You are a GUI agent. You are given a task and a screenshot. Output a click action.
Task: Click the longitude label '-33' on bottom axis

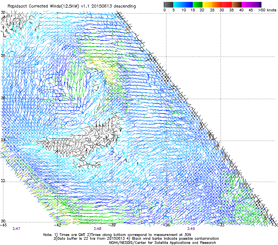coord(221,225)
